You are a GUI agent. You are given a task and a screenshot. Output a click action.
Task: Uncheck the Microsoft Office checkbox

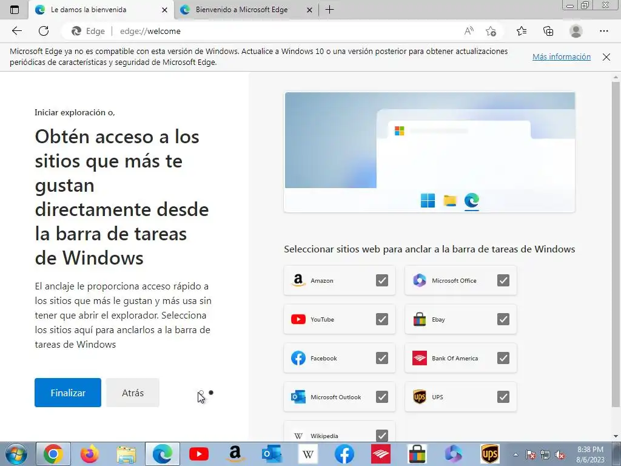(503, 280)
